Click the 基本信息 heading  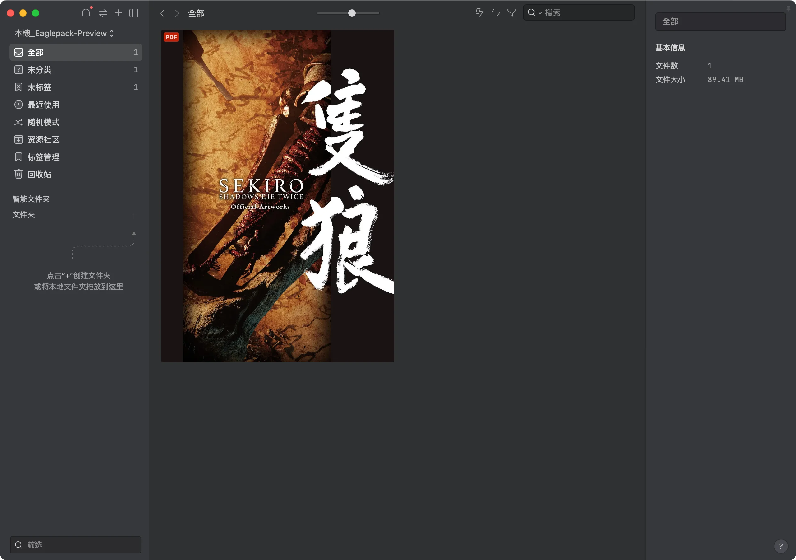tap(670, 48)
